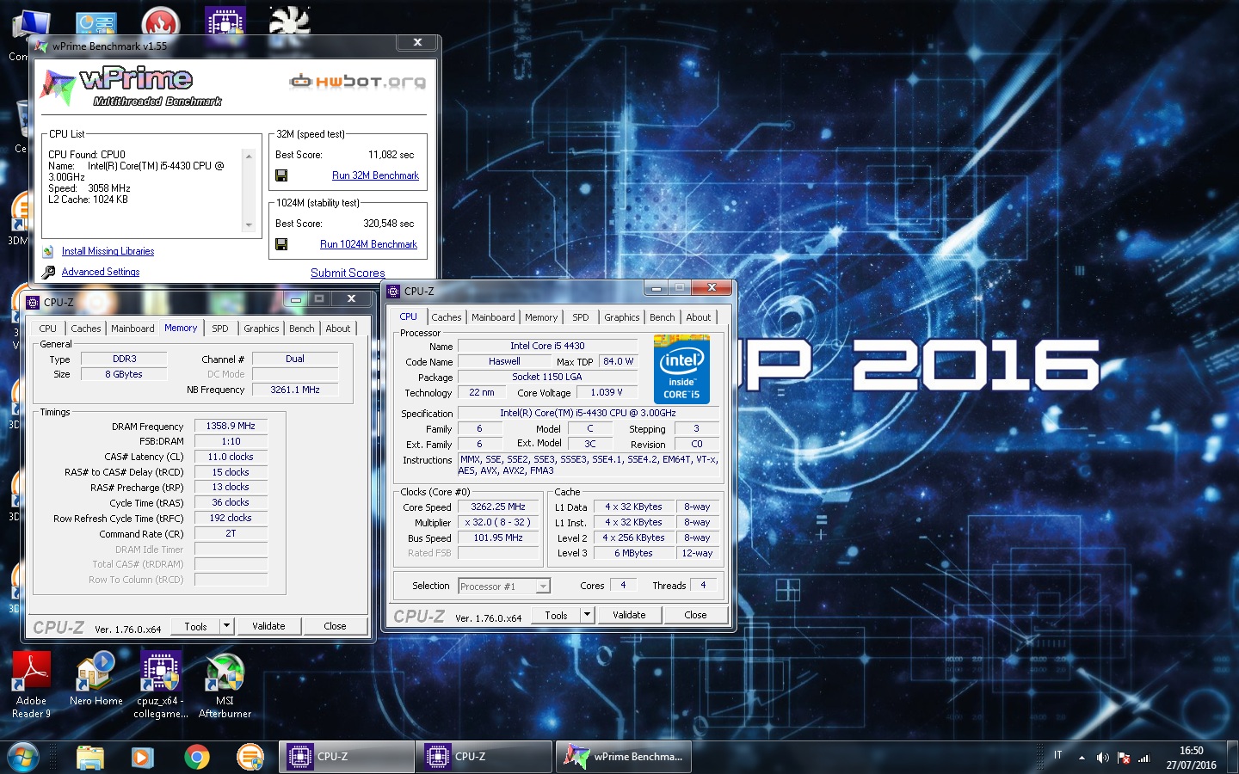Click the Core Speed value field
This screenshot has height=774, width=1239.
498,507
